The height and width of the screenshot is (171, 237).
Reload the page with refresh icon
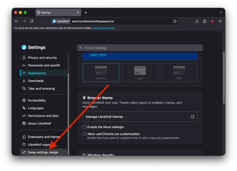click(x=32, y=21)
